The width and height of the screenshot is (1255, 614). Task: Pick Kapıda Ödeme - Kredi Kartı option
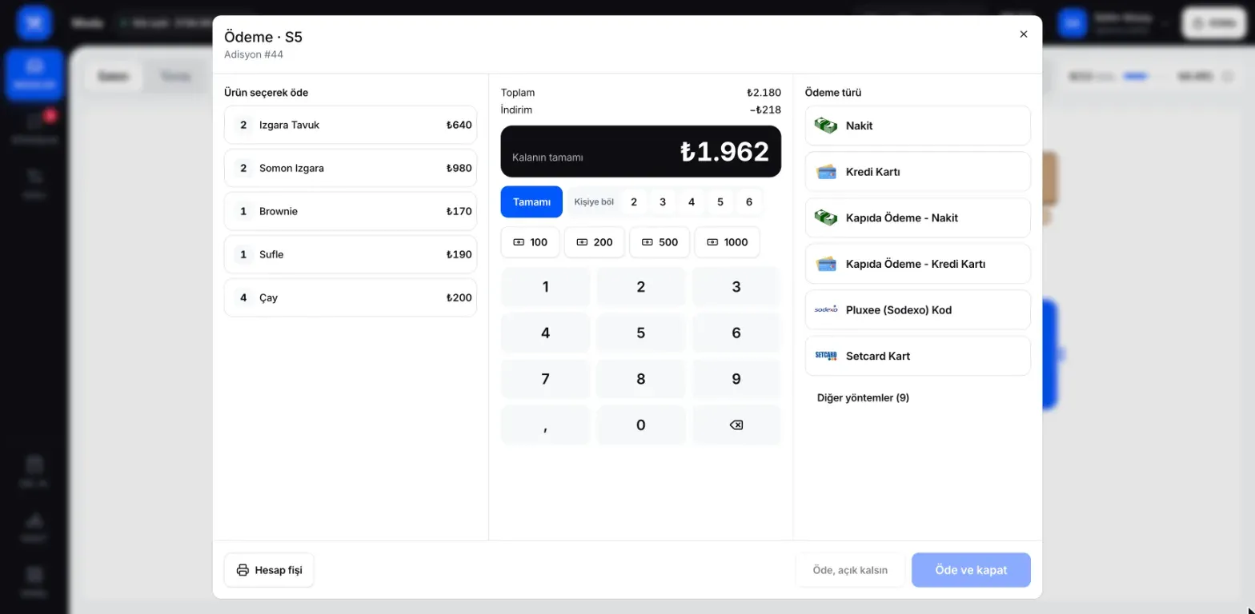(x=917, y=264)
